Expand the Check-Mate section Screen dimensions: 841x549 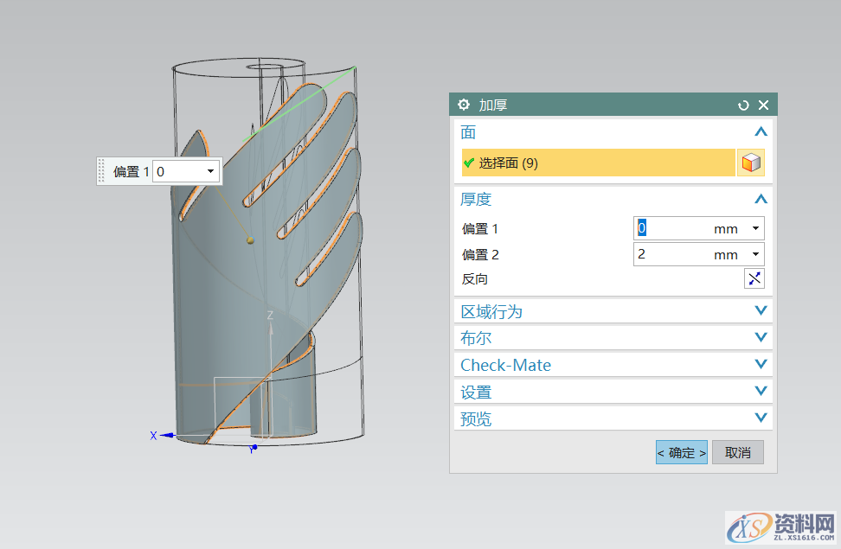pyautogui.click(x=761, y=365)
